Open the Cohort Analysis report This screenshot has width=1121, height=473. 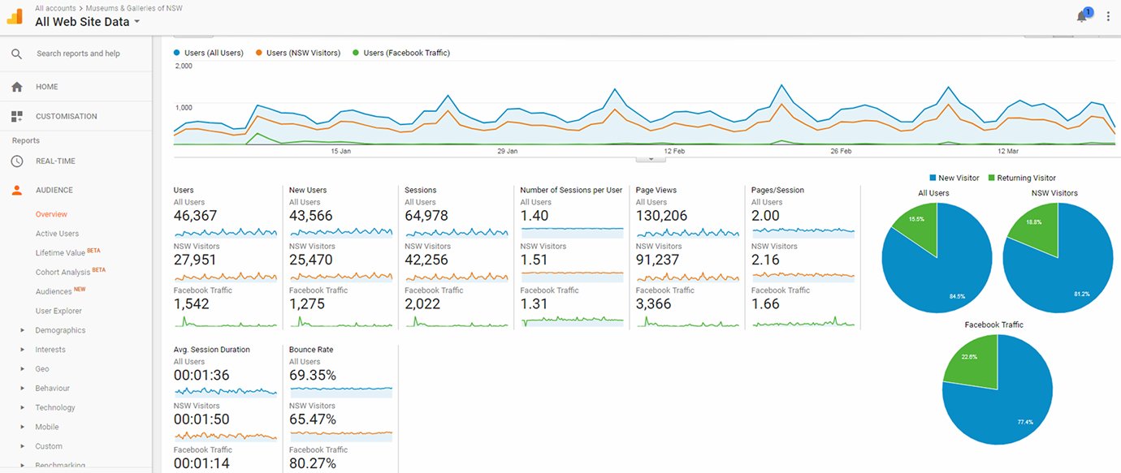[63, 273]
